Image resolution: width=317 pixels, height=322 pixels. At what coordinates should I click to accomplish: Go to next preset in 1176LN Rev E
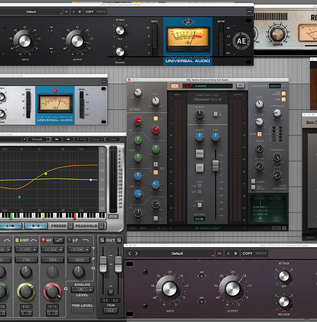pyautogui.click(x=136, y=253)
